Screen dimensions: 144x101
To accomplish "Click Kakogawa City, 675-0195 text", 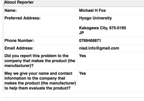I will pyautogui.click(x=103, y=28).
